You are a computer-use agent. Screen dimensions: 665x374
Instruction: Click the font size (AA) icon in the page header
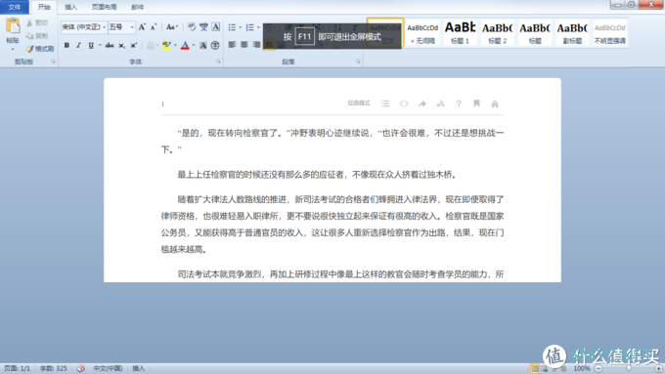pyautogui.click(x=440, y=104)
